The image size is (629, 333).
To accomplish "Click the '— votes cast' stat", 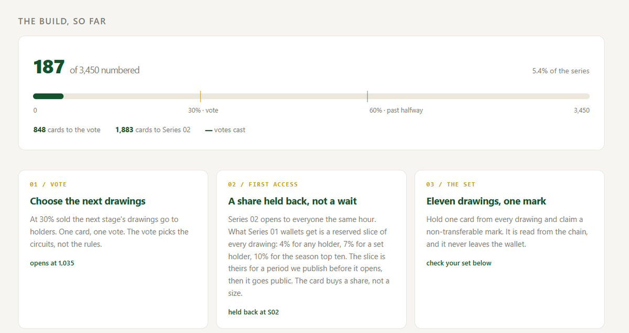I will (x=225, y=130).
